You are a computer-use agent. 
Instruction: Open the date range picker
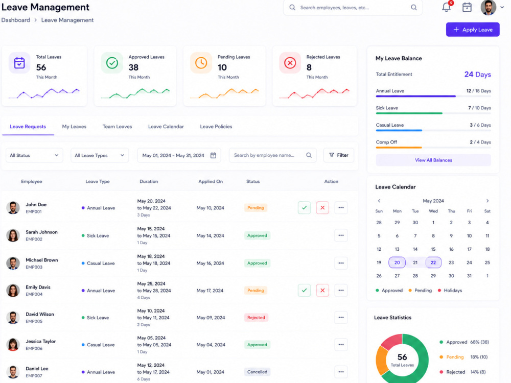click(x=179, y=155)
